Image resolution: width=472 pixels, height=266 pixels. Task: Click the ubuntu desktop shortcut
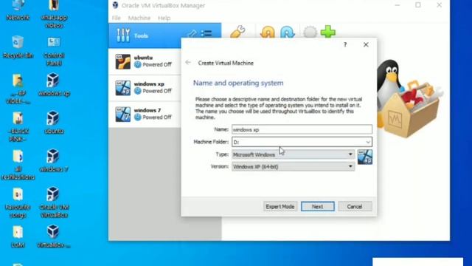pos(54,123)
